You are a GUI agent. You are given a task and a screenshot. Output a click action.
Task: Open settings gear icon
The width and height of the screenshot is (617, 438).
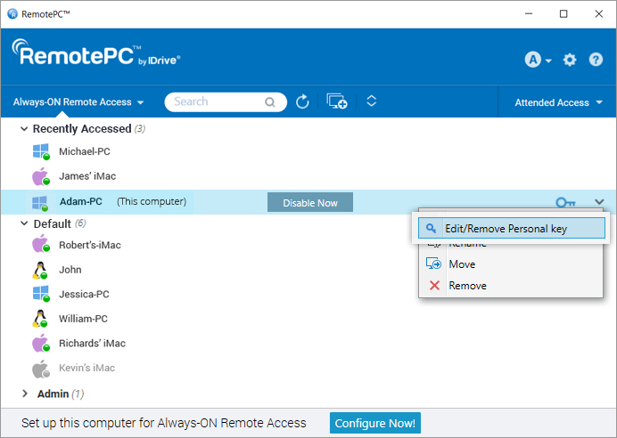tap(570, 60)
